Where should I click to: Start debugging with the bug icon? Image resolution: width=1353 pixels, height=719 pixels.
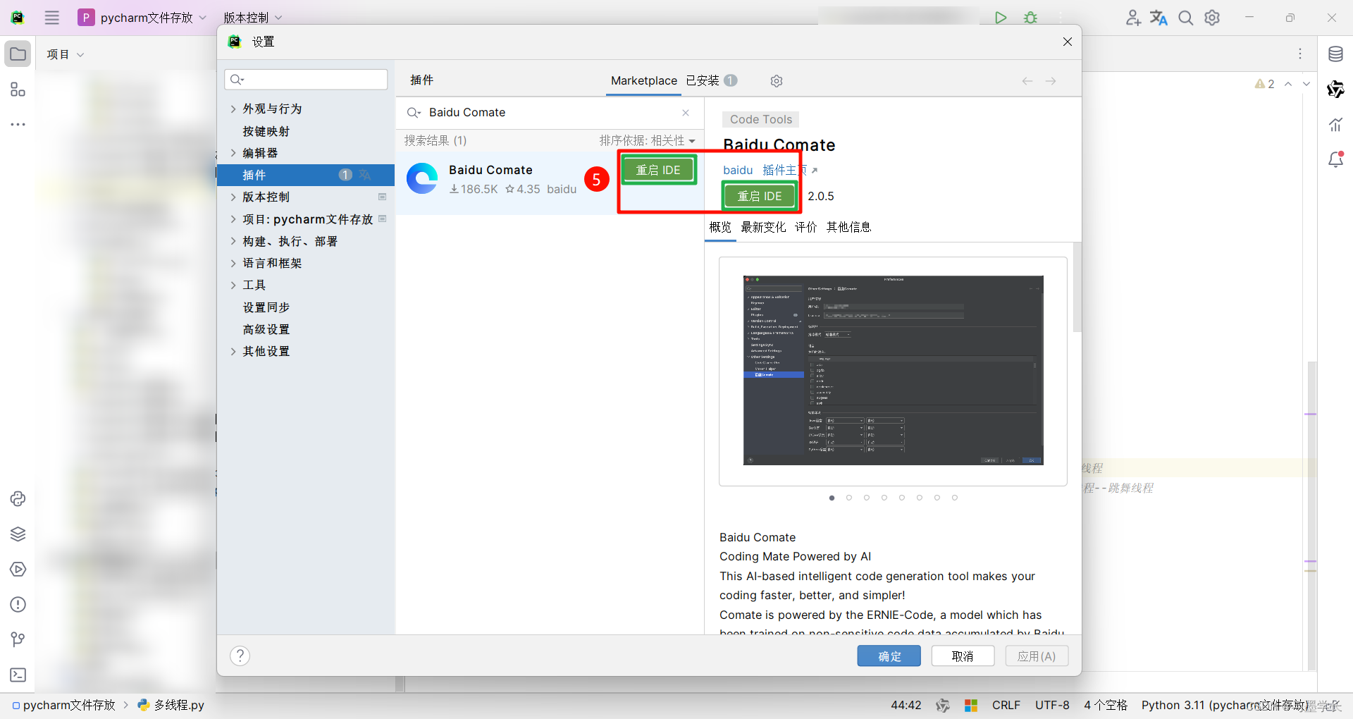pos(1030,18)
